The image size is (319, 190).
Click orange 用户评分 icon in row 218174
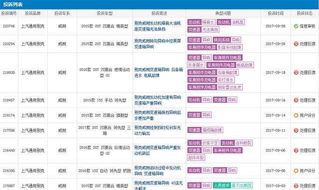296,115
